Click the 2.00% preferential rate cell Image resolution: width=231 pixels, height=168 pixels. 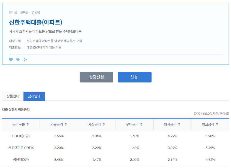point(135,160)
